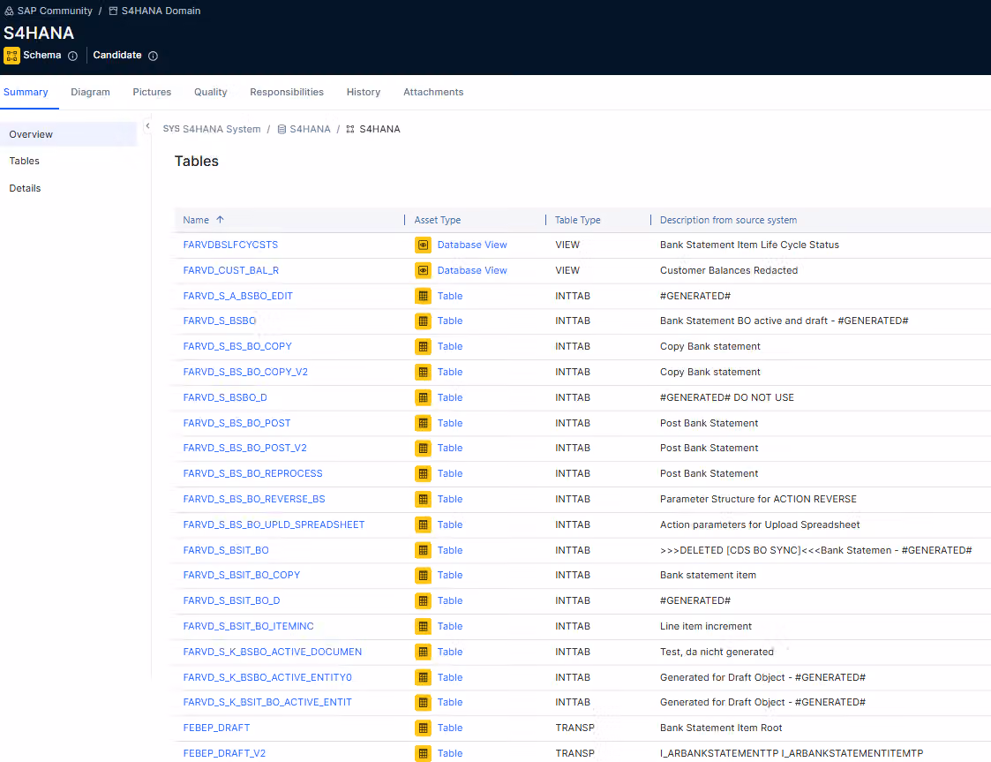Open the FARVD_S_K_BSBO_ACTIVE_DOCUMEN link
Screen dimensions: 991x762
(x=273, y=652)
